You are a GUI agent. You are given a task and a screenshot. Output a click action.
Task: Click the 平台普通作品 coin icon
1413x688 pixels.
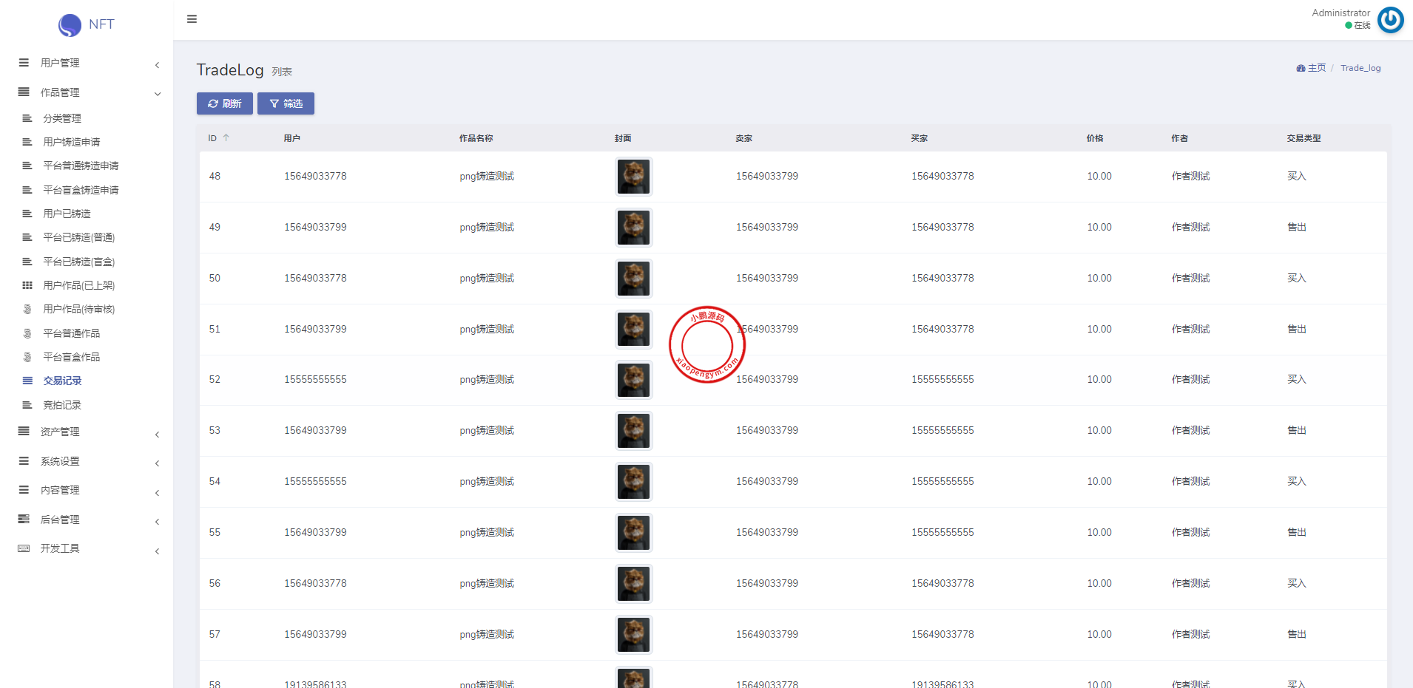(x=27, y=333)
